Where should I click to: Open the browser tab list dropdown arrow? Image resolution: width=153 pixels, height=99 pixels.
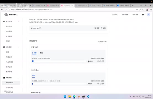click(x=2, y=5)
